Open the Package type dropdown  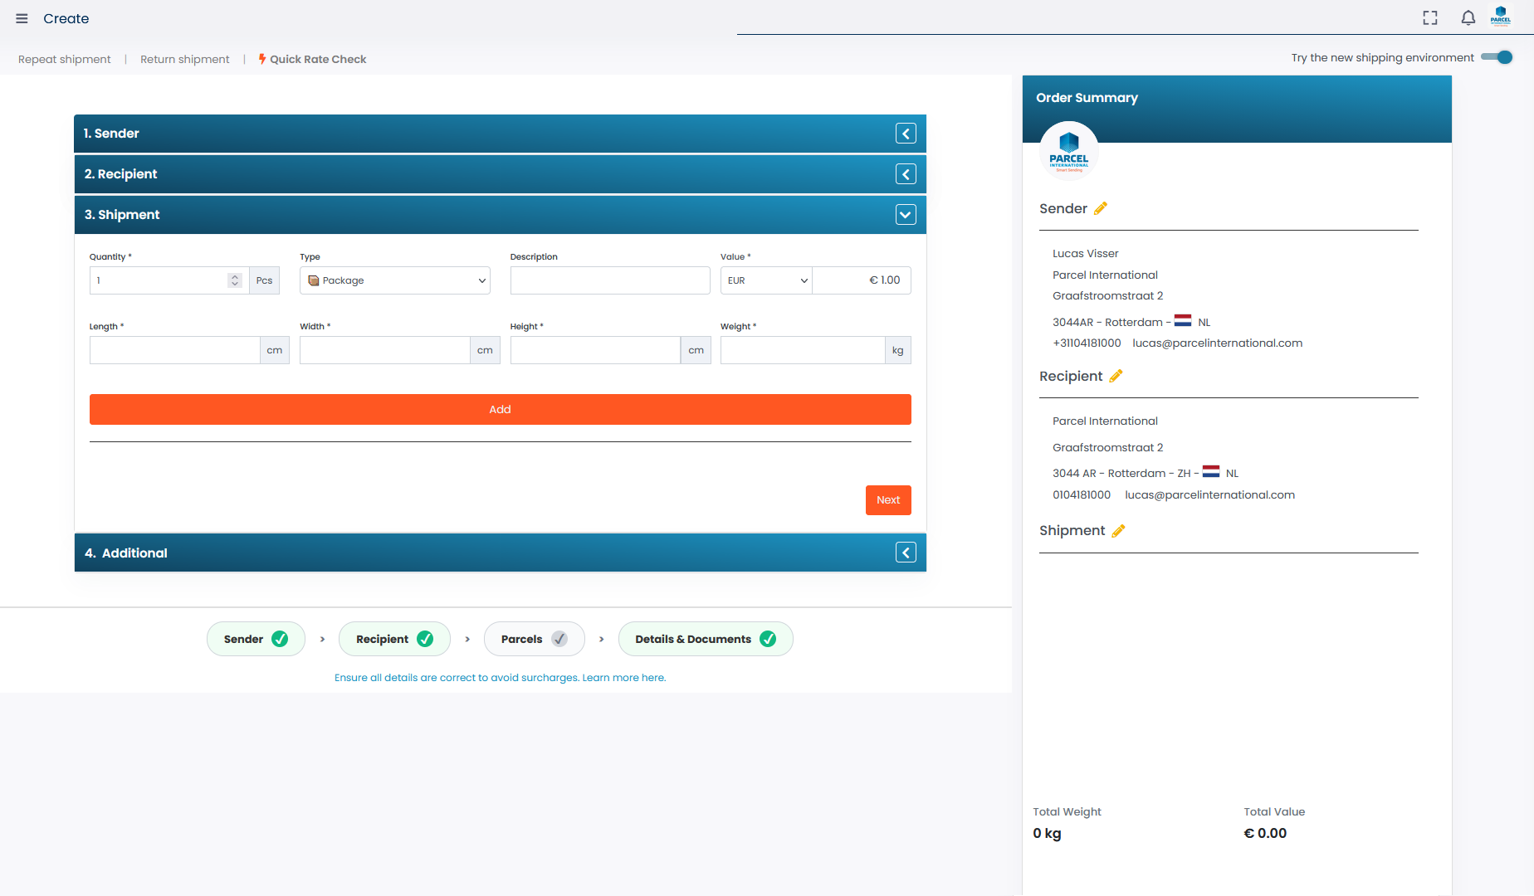tap(395, 280)
